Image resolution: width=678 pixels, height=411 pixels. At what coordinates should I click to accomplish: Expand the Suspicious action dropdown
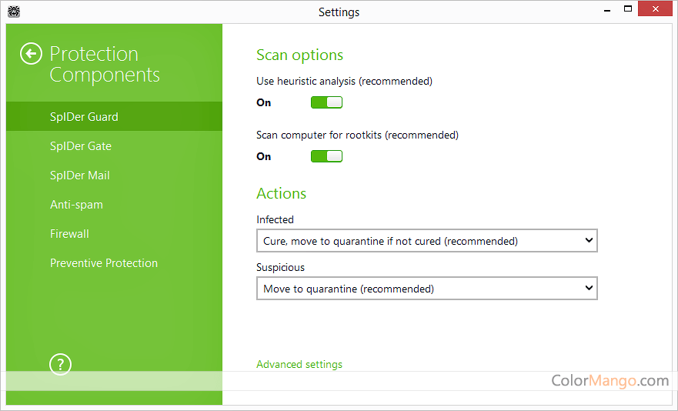426,289
